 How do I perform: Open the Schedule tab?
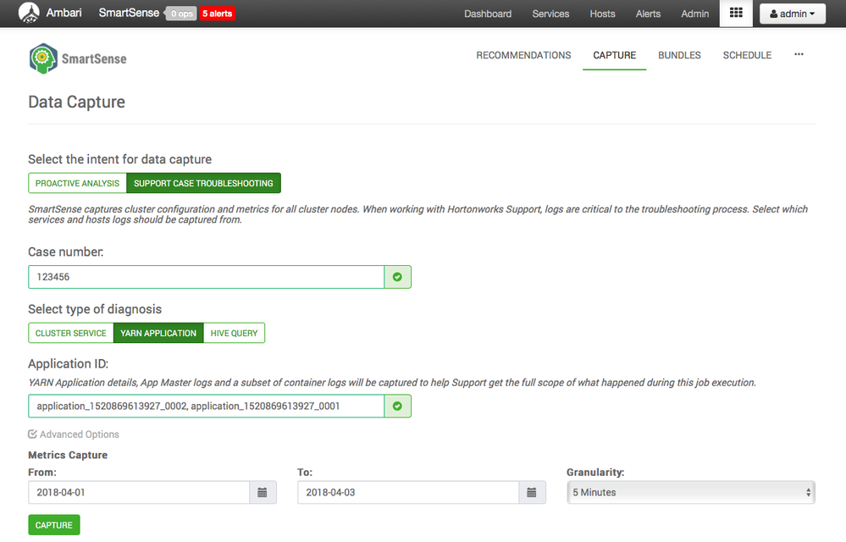pyautogui.click(x=747, y=55)
